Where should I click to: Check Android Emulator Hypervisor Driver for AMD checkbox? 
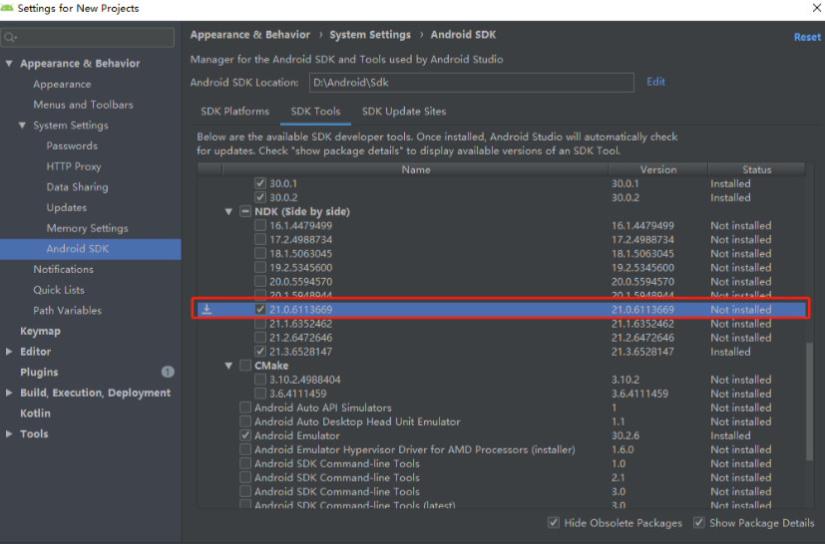(245, 449)
